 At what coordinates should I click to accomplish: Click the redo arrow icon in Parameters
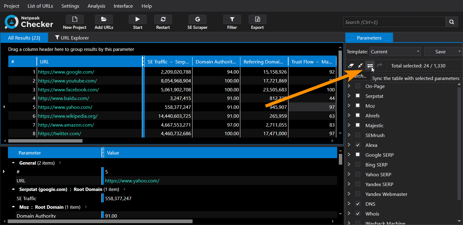(379, 66)
